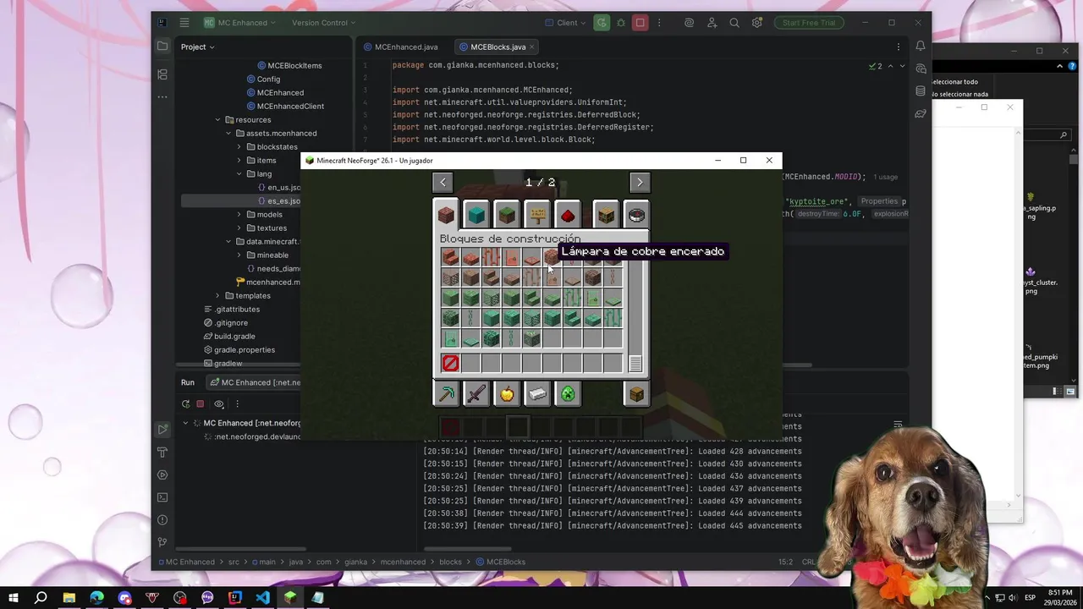The image size is (1083, 609).
Task: Select the sign Functional Blocks tab
Action: [537, 215]
